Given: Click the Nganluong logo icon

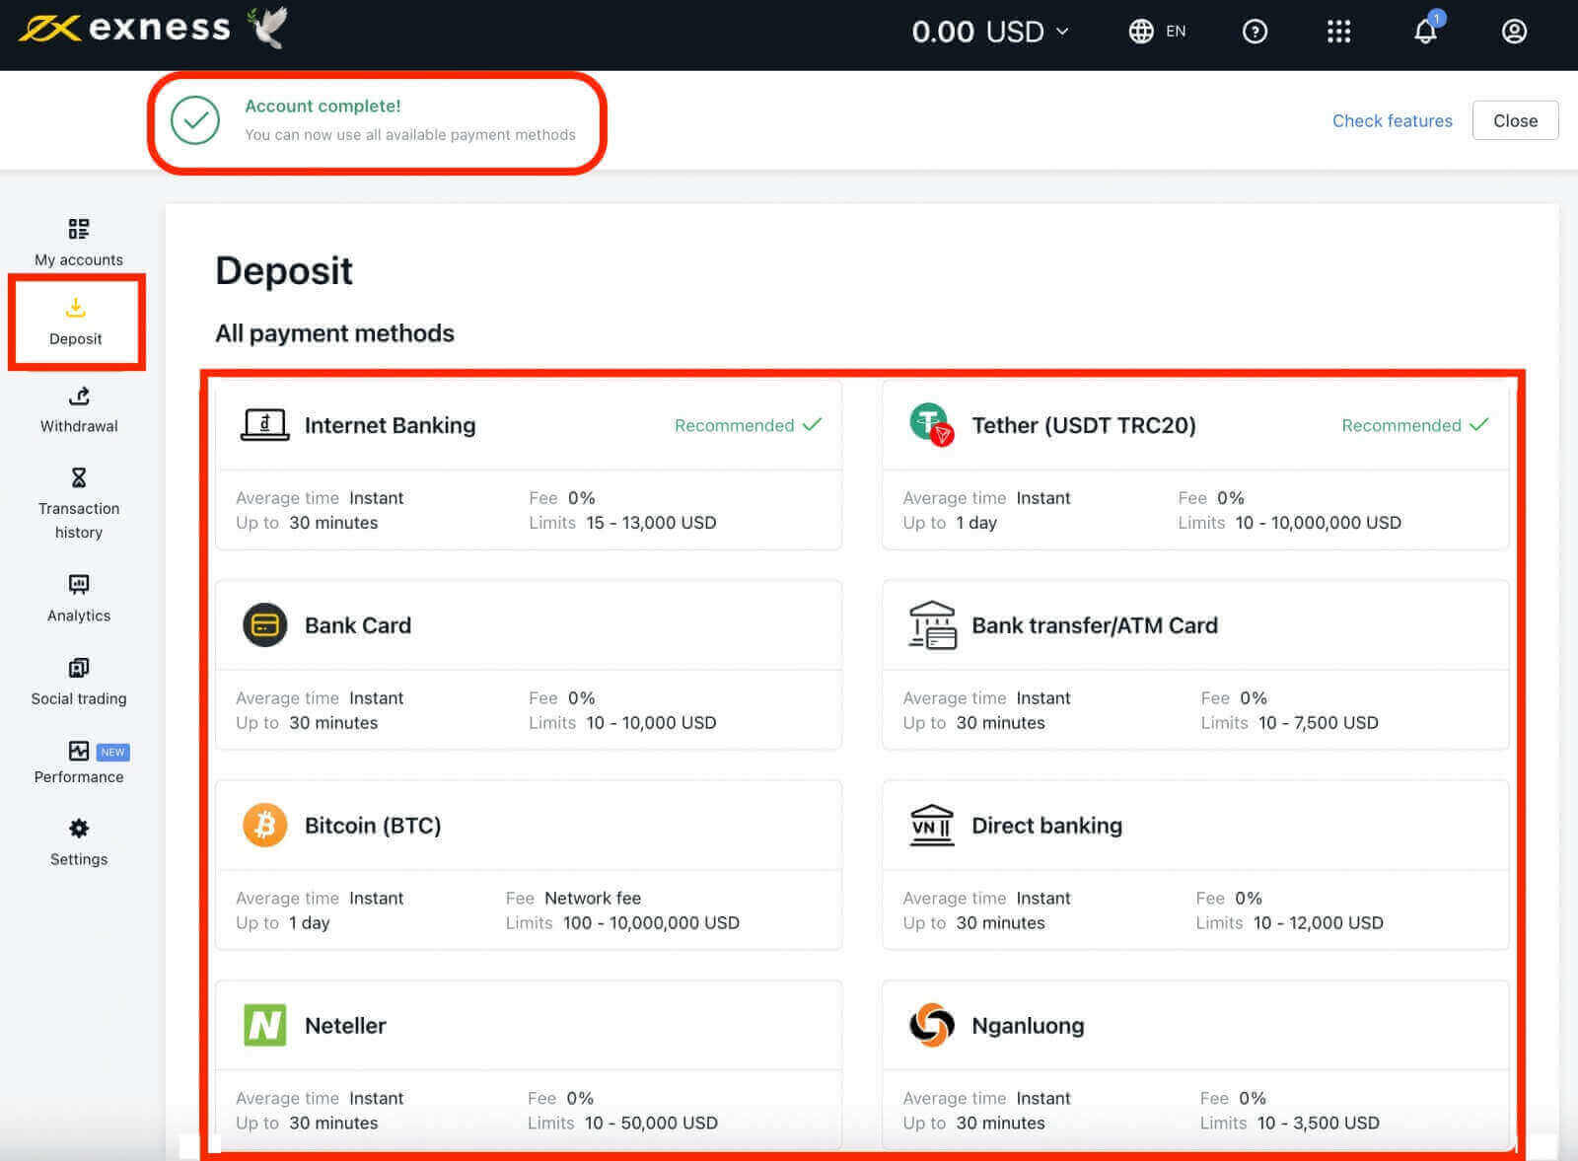Looking at the screenshot, I should click(x=931, y=1025).
